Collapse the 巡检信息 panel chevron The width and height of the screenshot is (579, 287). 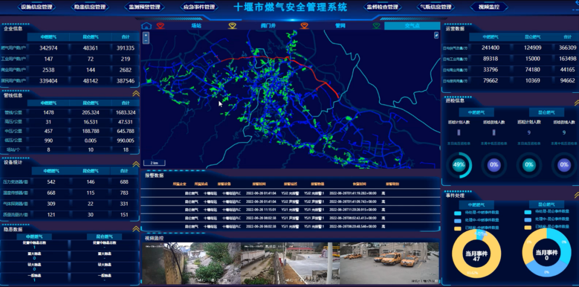click(577, 103)
